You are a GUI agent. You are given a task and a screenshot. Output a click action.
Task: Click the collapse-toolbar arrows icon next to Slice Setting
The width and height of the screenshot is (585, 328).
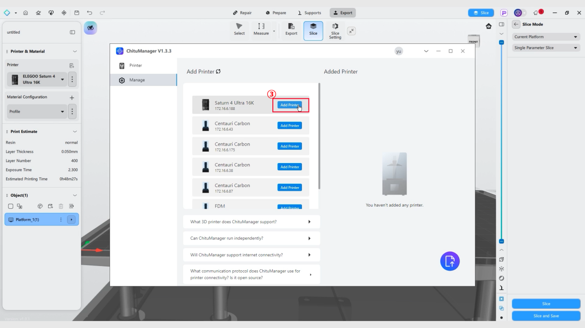coord(351,30)
